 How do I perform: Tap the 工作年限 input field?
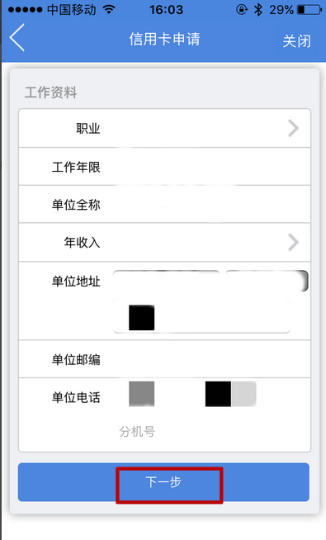206,167
